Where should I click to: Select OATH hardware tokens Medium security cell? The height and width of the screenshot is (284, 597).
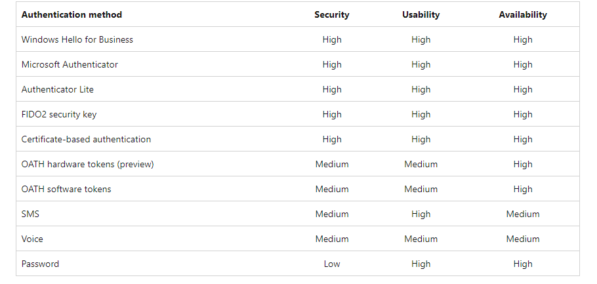(331, 164)
